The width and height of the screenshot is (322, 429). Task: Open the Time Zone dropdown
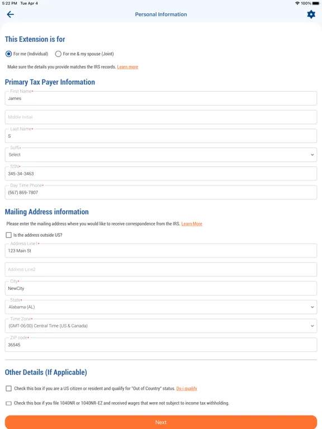[x=161, y=326]
